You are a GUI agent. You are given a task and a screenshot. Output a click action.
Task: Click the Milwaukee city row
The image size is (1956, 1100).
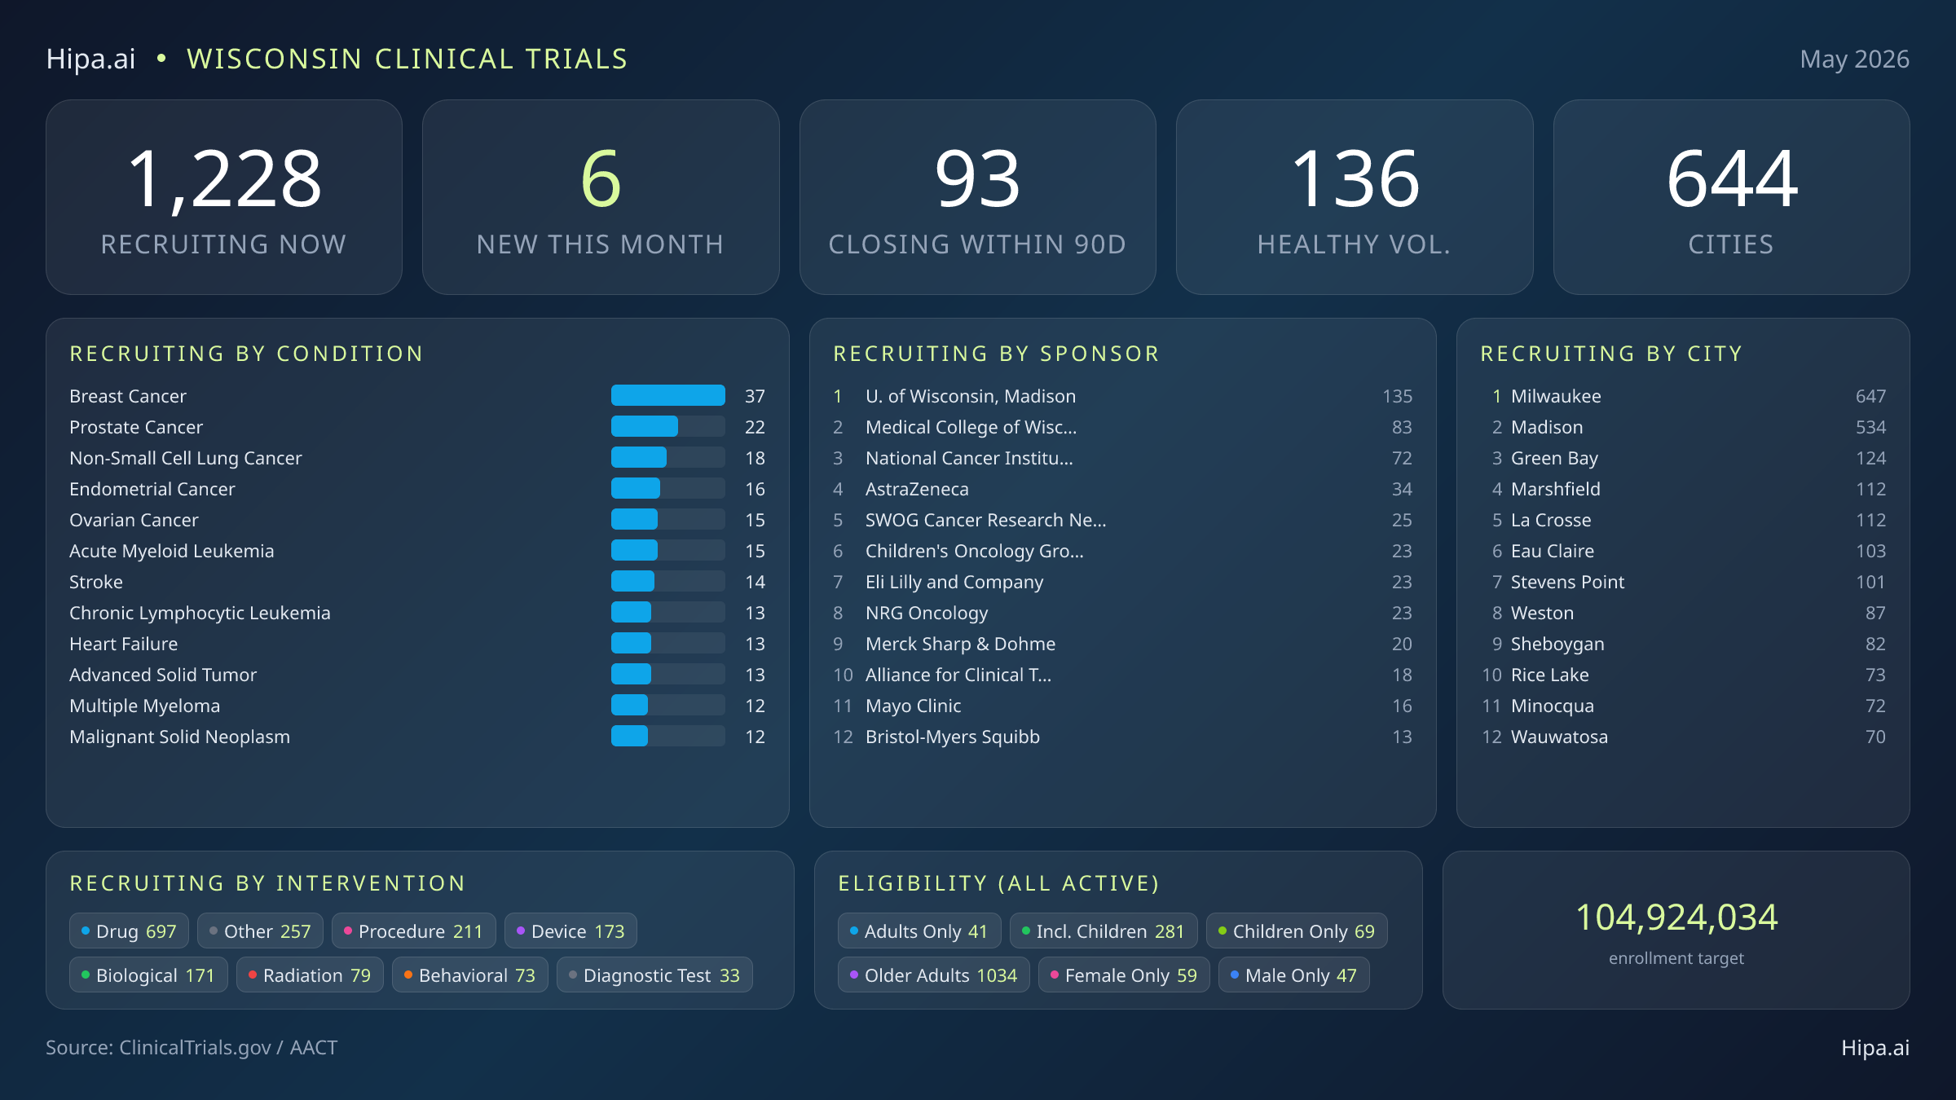tap(1683, 396)
